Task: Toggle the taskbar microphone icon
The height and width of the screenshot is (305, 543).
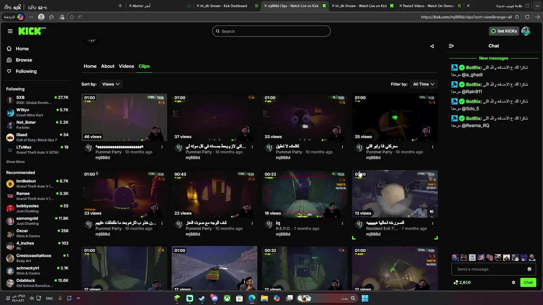Action: click(60, 298)
